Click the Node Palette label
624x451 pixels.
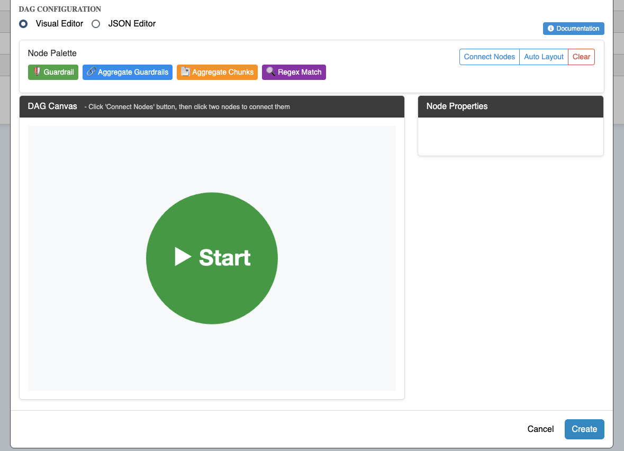point(52,53)
